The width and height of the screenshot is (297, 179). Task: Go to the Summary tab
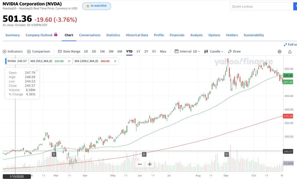coord(13,35)
